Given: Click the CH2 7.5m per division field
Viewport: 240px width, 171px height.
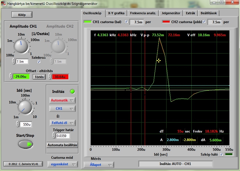Looking at the screenshot, I should [215, 22].
